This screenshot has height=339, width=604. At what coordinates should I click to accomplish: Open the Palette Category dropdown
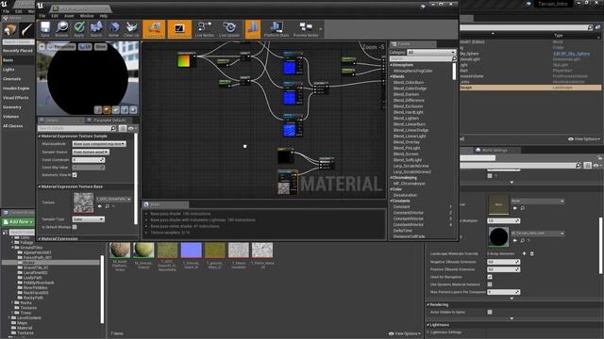pos(431,52)
